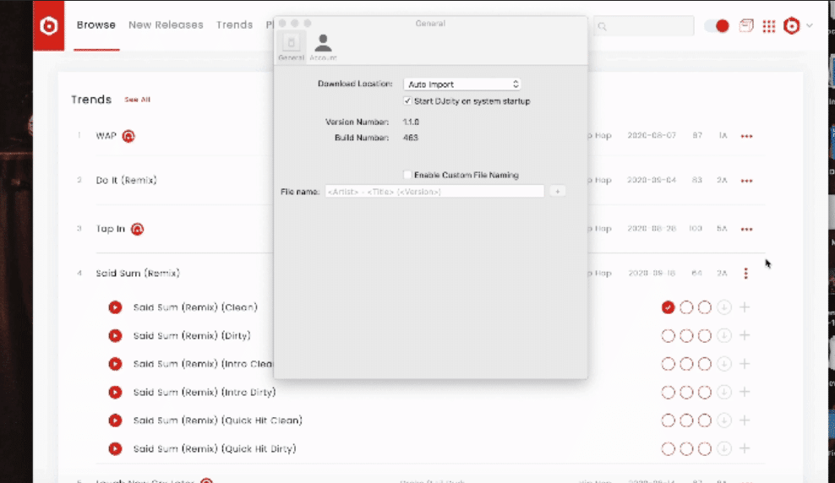Click the Said Sum (Remix) track title
Screen dimensions: 835x483
(138, 273)
